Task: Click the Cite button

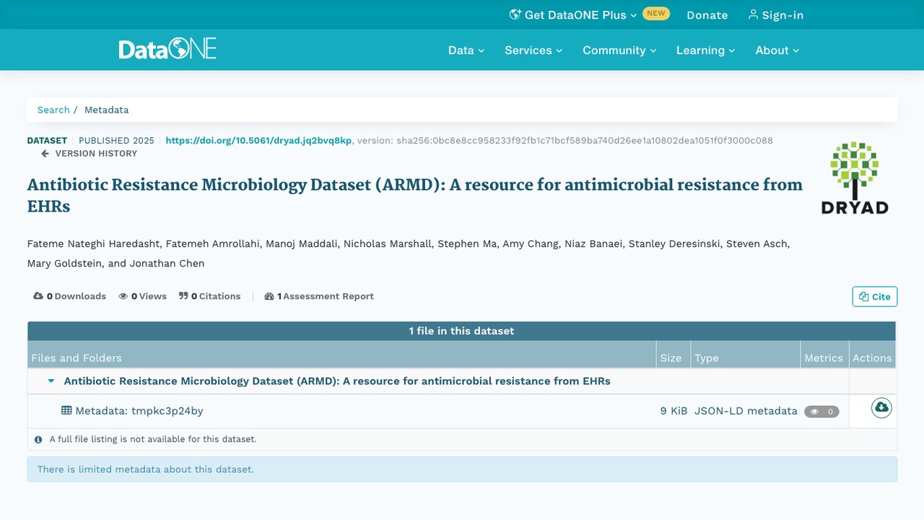Action: [x=875, y=296]
